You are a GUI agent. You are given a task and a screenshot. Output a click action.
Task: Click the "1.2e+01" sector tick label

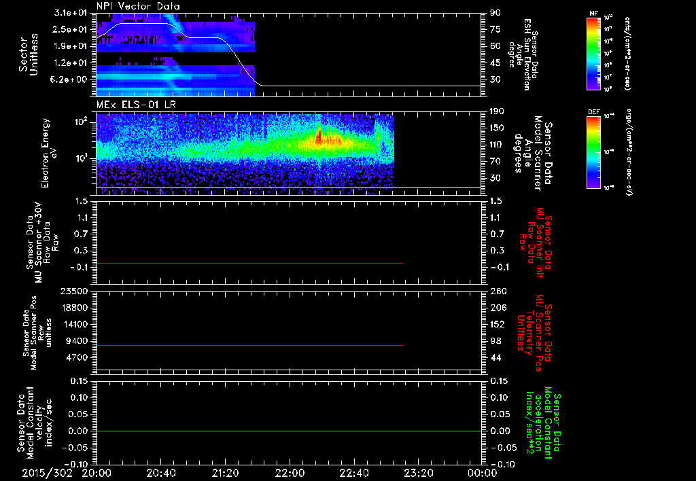pyautogui.click(x=72, y=63)
